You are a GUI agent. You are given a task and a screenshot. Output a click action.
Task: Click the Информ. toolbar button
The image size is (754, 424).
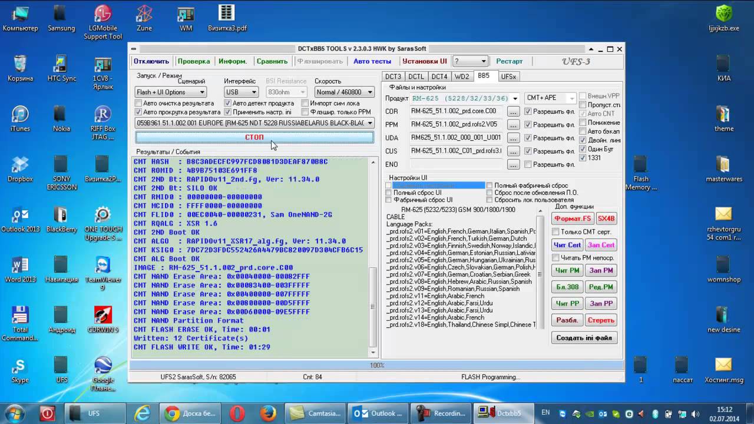click(233, 61)
